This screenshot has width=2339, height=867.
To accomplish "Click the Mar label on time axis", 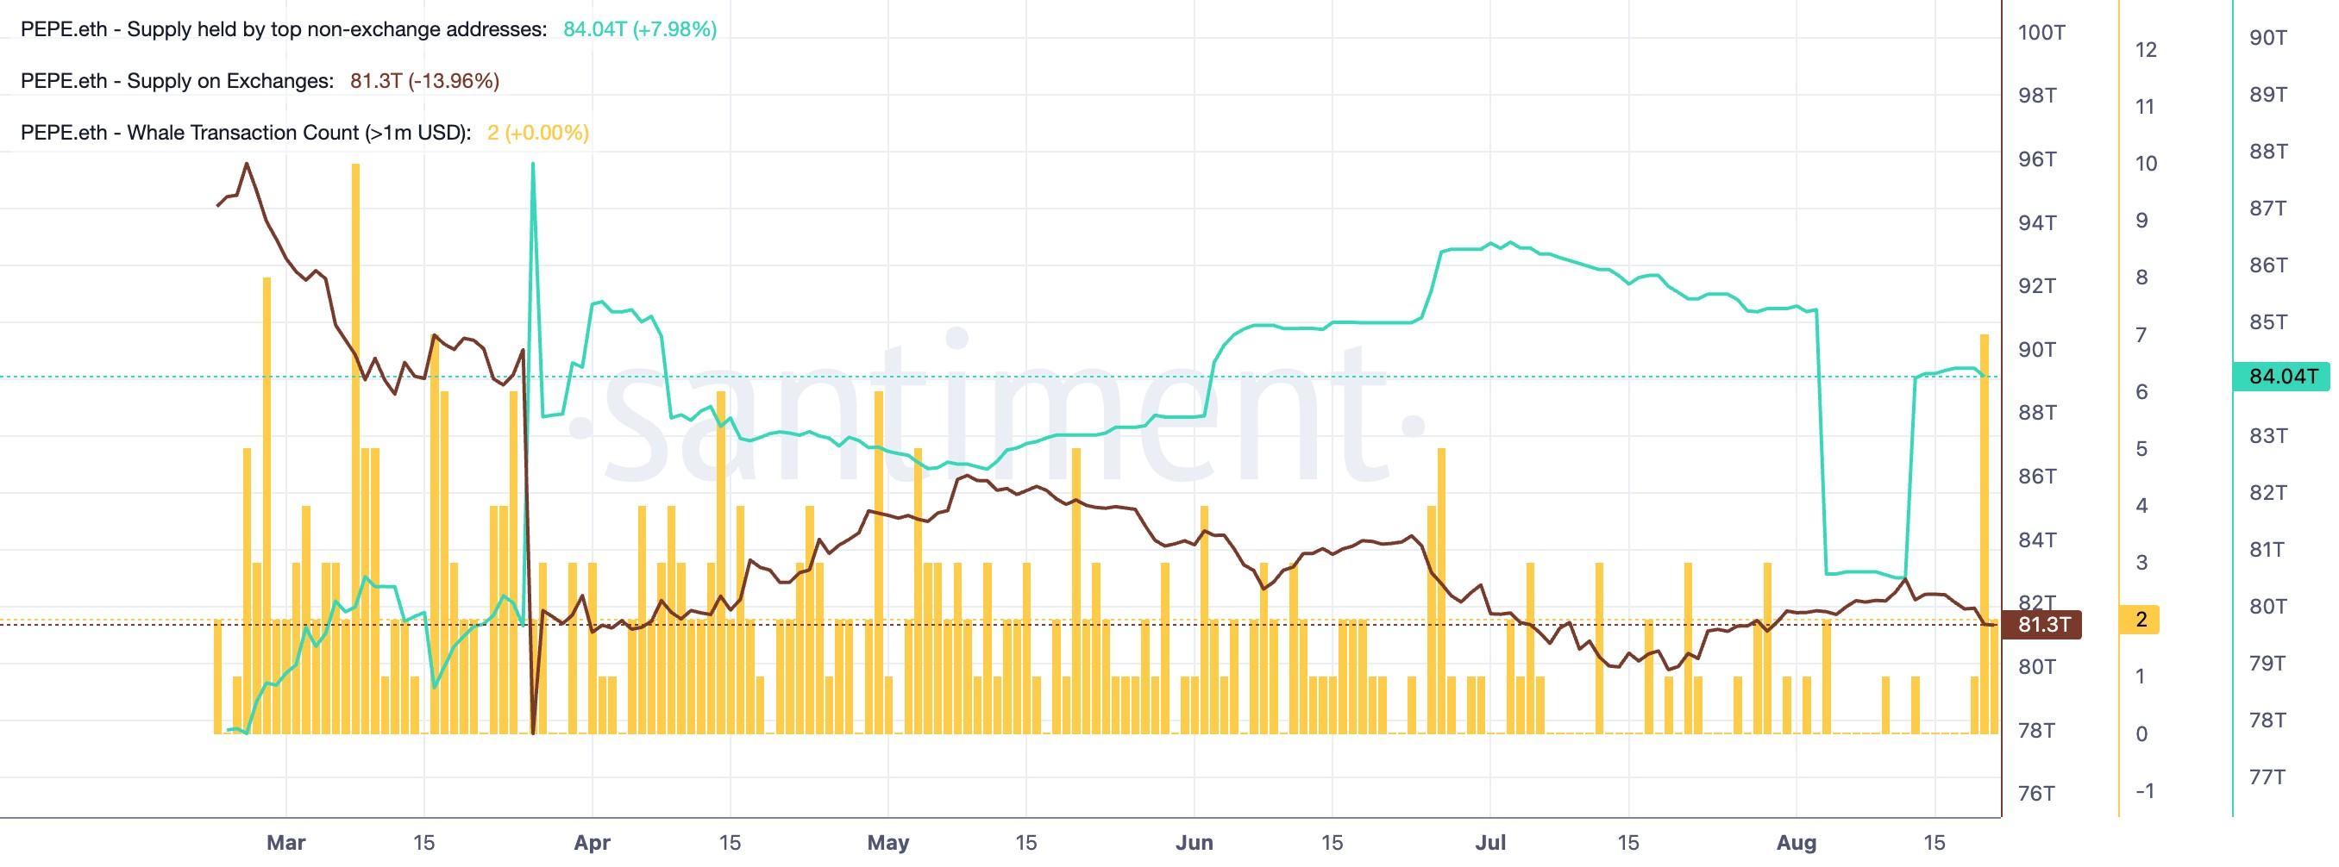I will coord(286,843).
